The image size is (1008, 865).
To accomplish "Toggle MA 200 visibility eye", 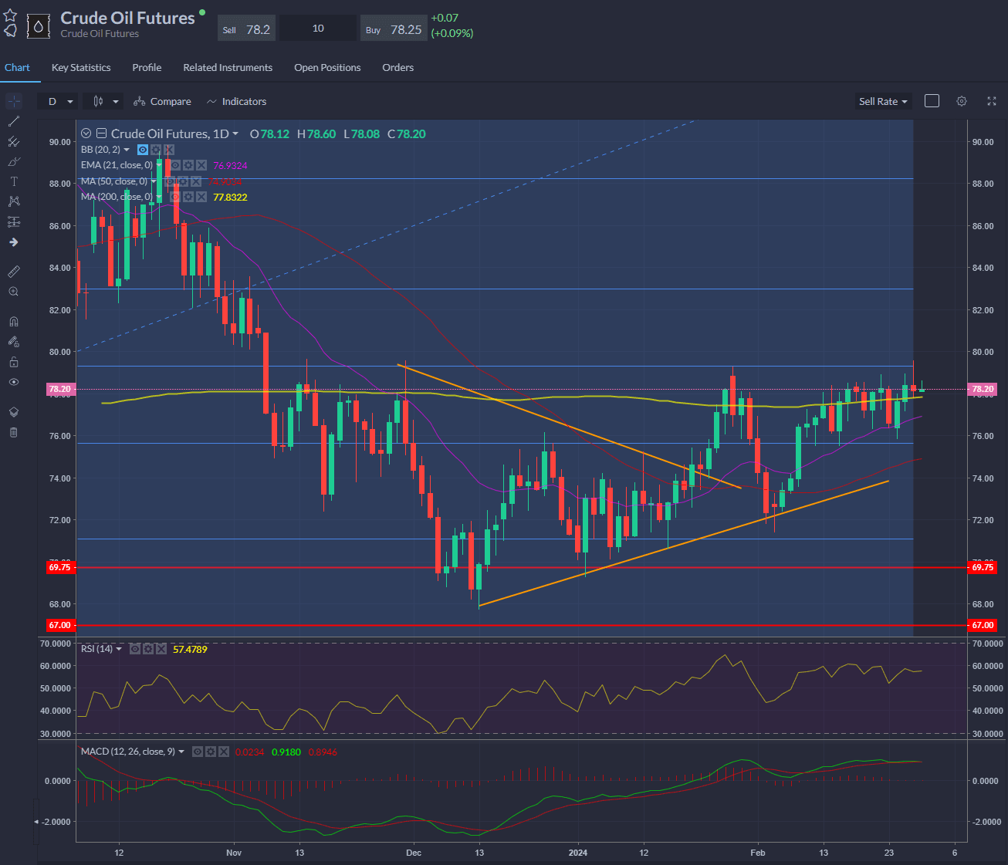I will 176,197.
